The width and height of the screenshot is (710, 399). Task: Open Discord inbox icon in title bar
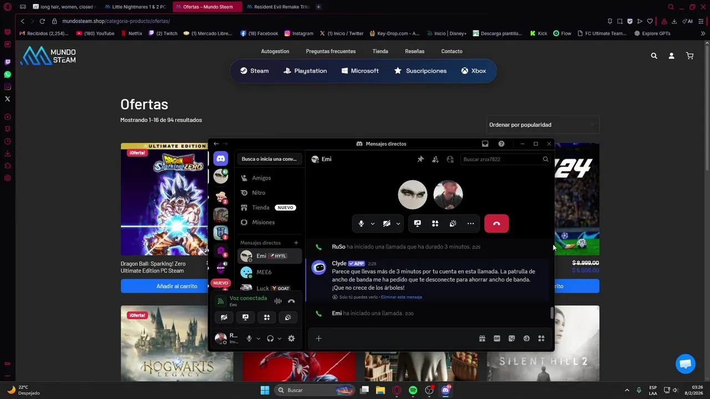485,144
